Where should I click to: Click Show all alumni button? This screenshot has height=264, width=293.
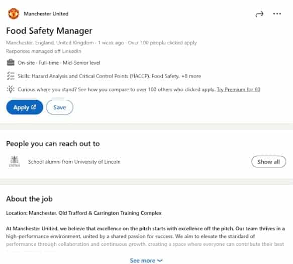(268, 162)
